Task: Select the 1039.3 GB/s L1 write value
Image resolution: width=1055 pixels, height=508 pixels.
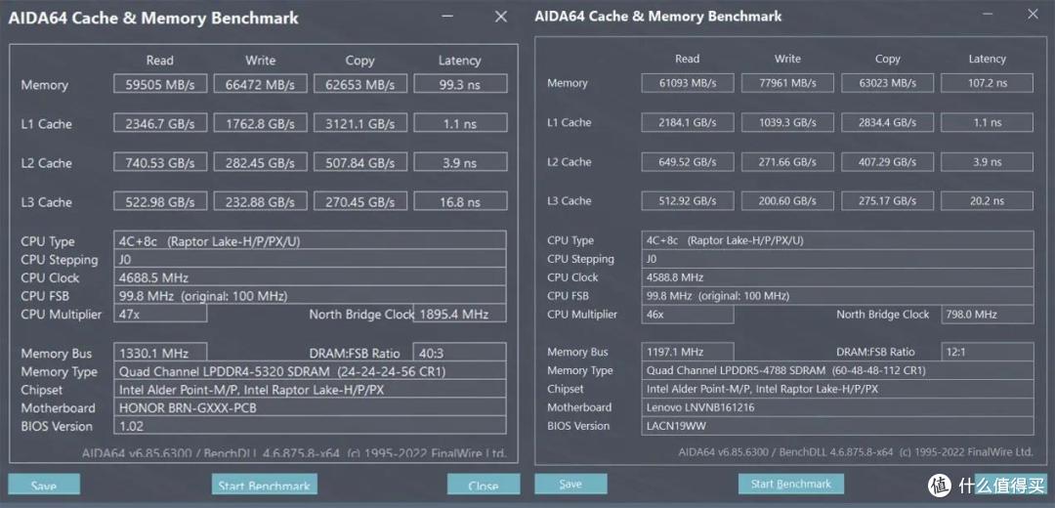Action: click(787, 122)
